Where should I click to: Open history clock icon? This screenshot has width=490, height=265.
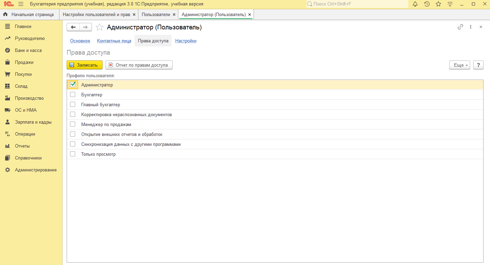tap(427, 4)
